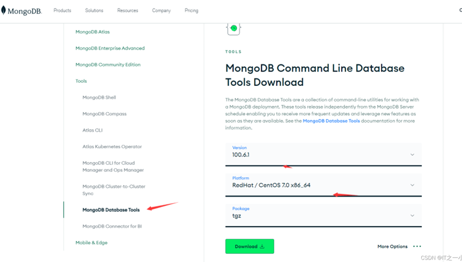The image size is (462, 262).
Task: Open the RedHat / CentOS 7.0 platform selector
Action: click(x=324, y=185)
